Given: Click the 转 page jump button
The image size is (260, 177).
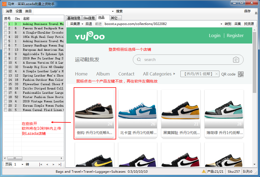Looking at the screenshot, I should pos(27,164).
